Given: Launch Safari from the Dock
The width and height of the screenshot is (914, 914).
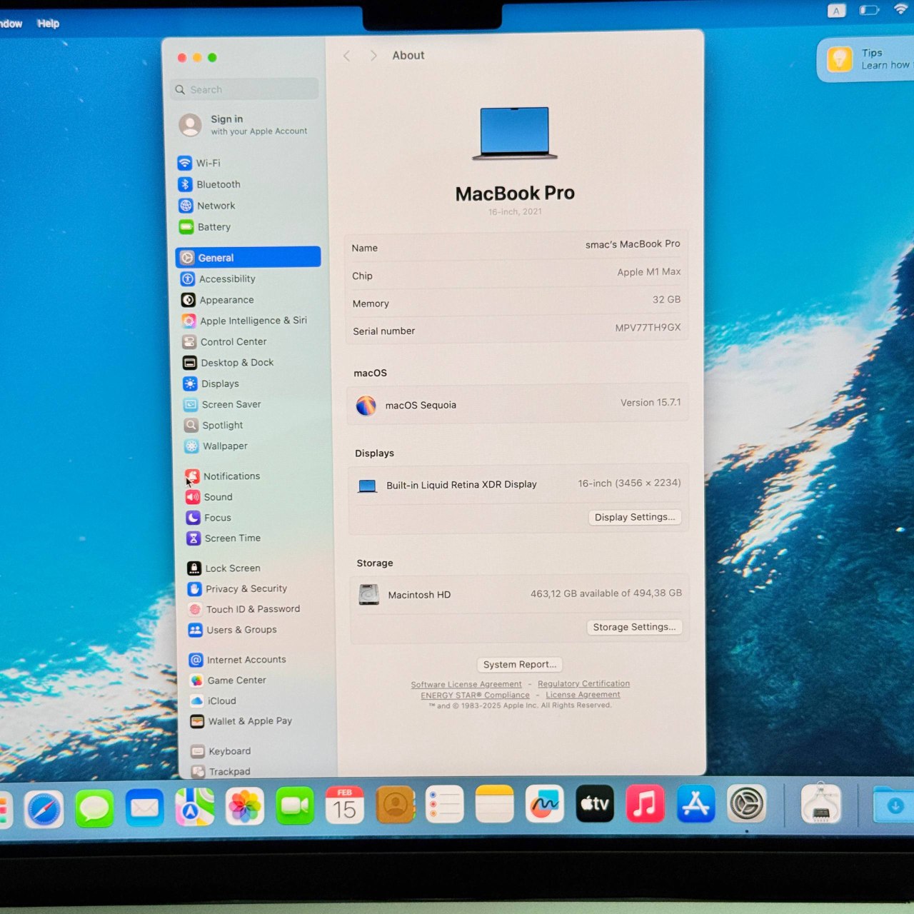Looking at the screenshot, I should pos(44,808).
